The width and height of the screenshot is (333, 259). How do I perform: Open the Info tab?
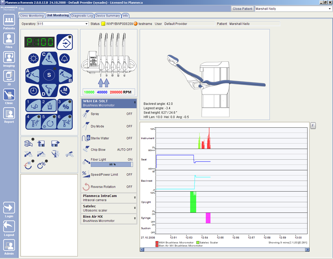(x=125, y=16)
